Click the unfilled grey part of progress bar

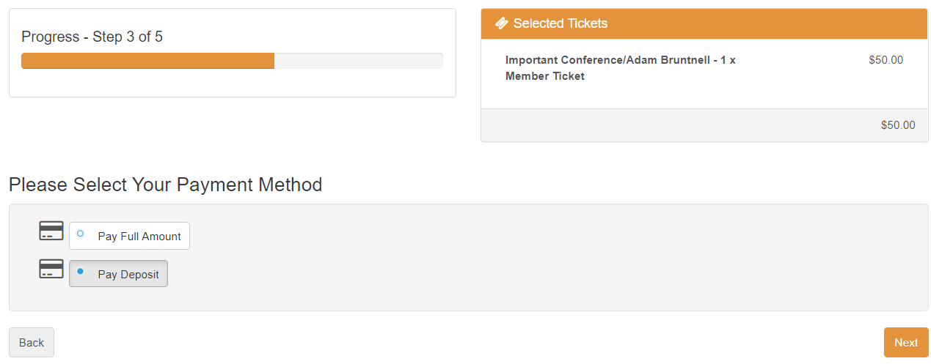point(359,61)
